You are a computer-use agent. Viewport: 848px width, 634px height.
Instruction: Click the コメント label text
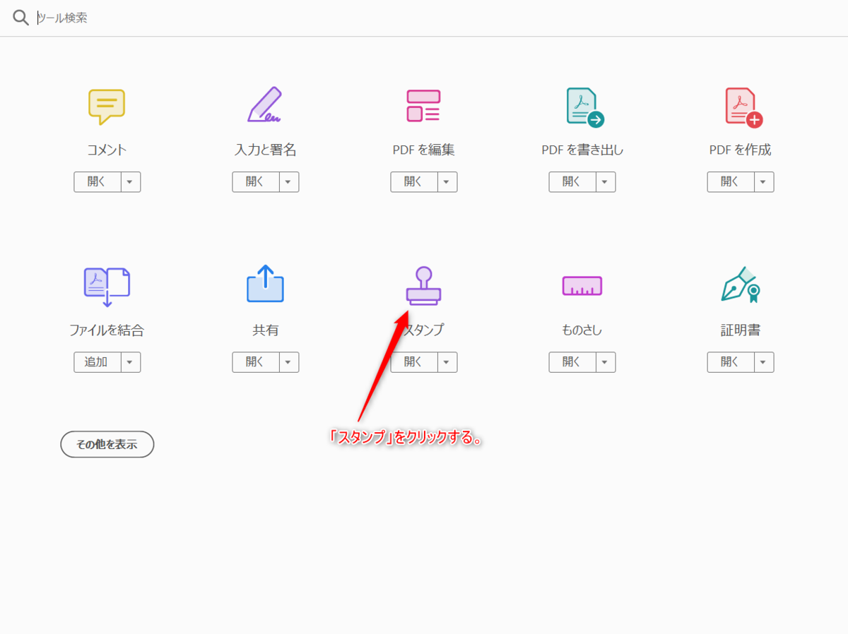coord(107,150)
